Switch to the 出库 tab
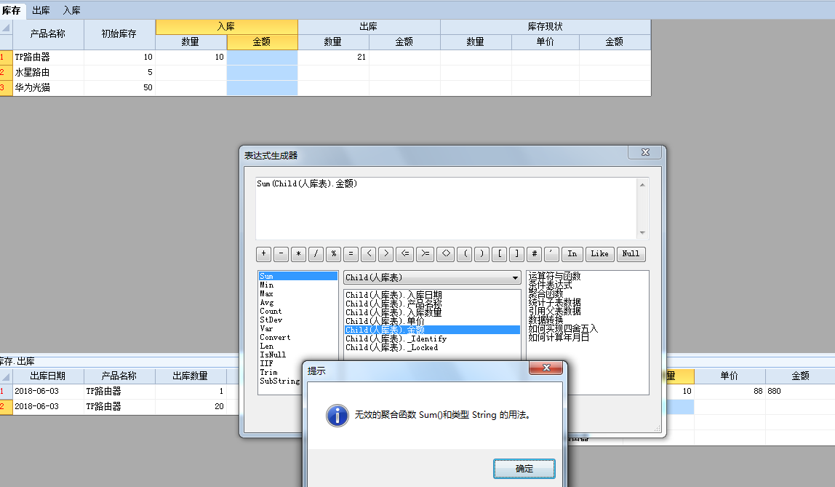The width and height of the screenshot is (835, 487). tap(41, 10)
